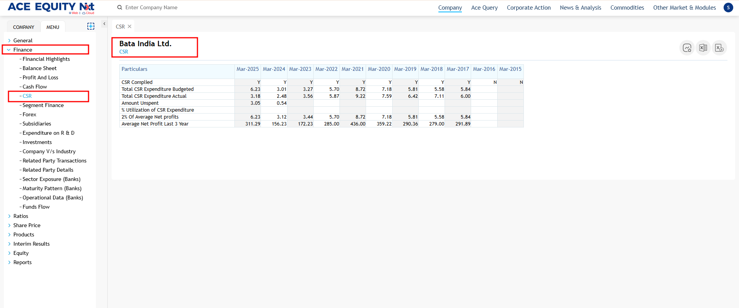
Task: Open Balance Sheet in Finance
Action: pos(39,68)
